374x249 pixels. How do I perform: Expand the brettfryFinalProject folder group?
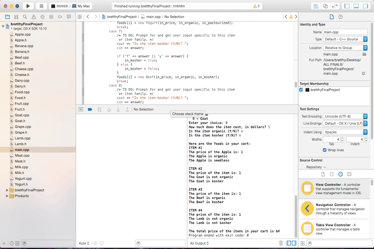pyautogui.click(x=7, y=190)
